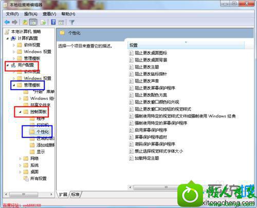Select the 桌面 folder in tree
Image resolution: width=257 pixels, height=208 pixels.
pos(34,172)
